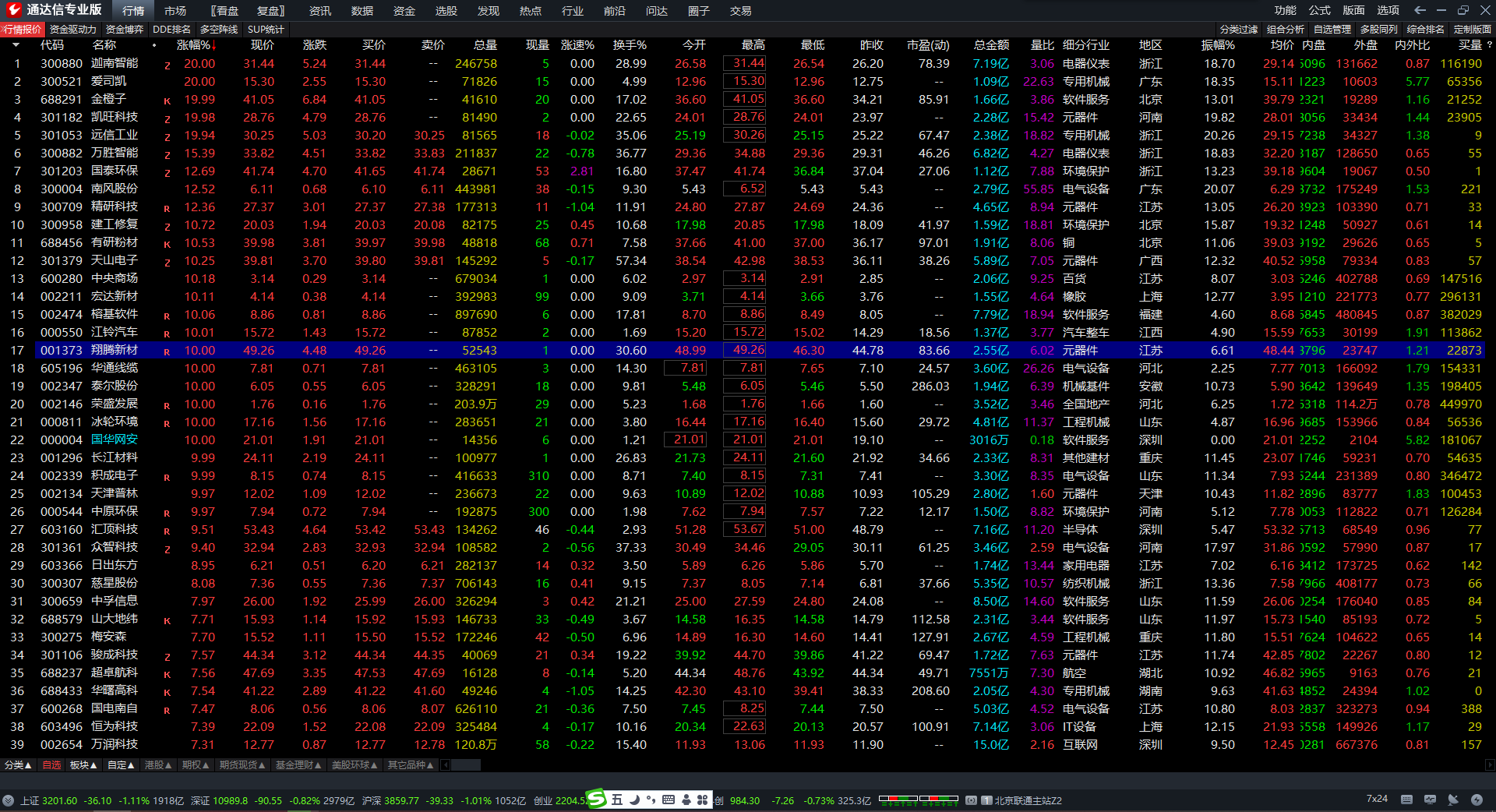
Task: Click the 定制版面 button
Action: pos(1473,30)
